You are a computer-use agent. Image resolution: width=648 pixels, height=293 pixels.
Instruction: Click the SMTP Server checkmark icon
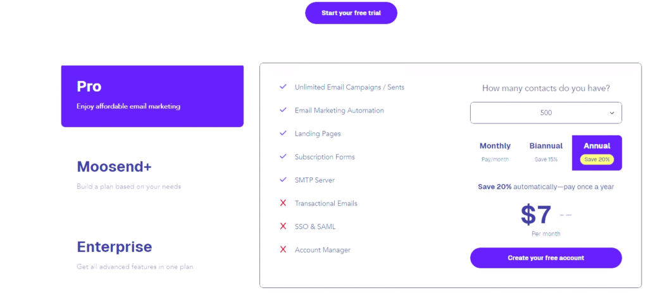pos(283,180)
